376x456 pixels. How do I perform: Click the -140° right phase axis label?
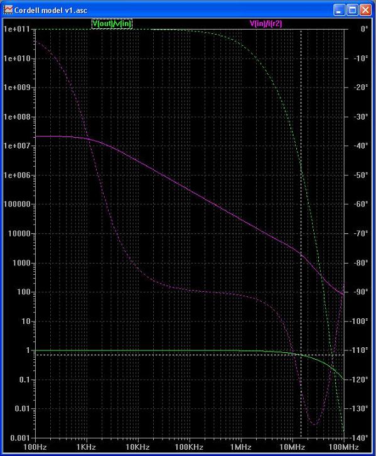pos(359,437)
